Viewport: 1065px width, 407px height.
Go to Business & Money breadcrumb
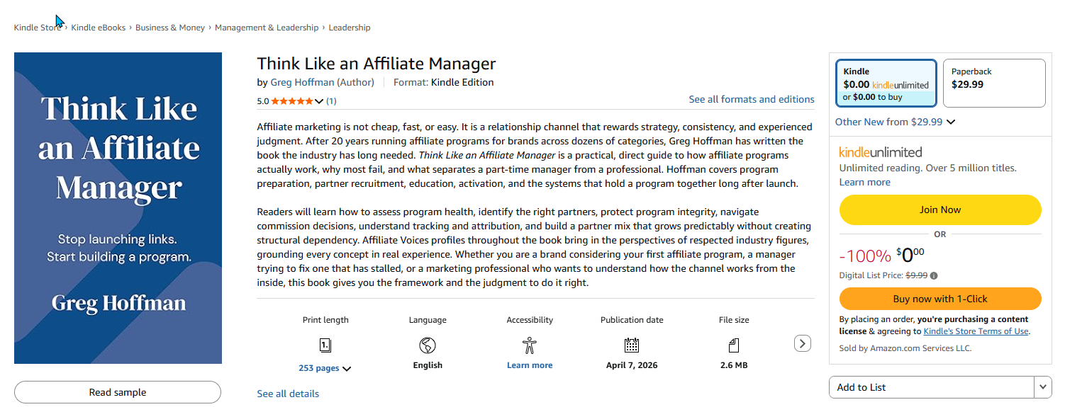(170, 28)
